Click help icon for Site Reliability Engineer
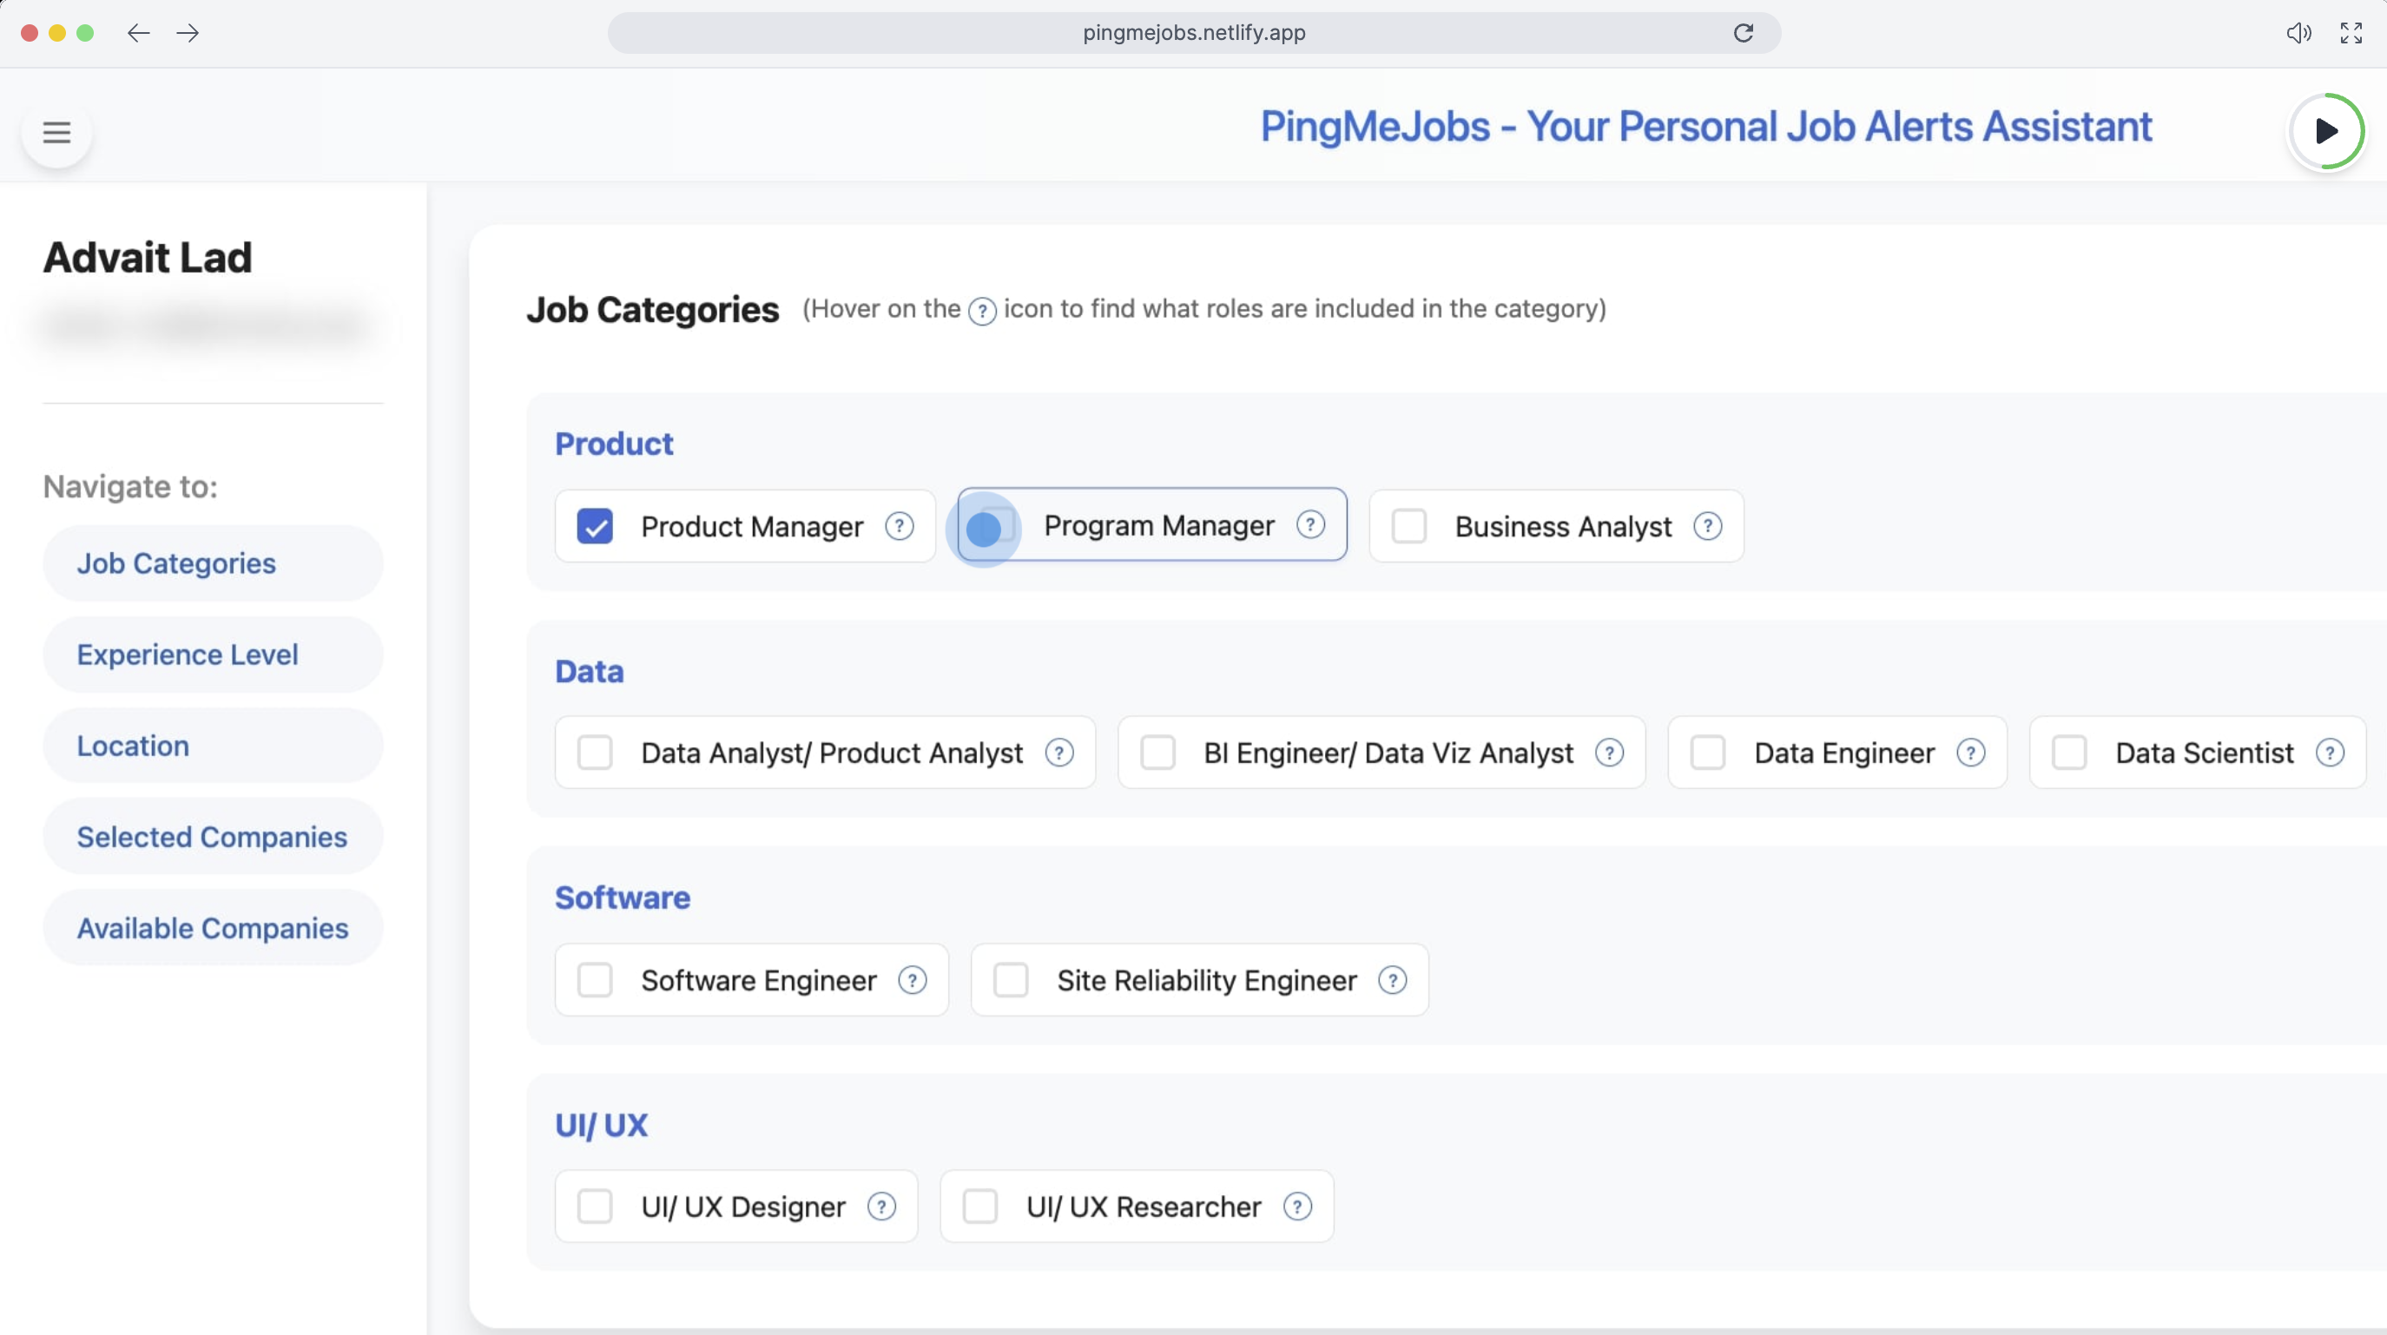This screenshot has width=2387, height=1335. coord(1393,980)
